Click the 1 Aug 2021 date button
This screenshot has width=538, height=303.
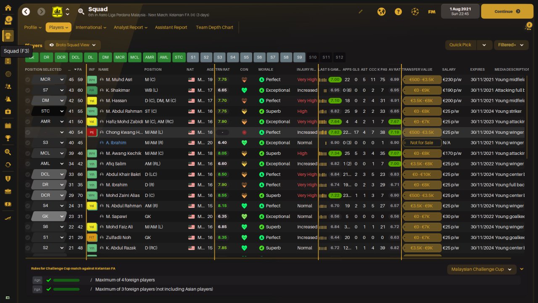coord(460,11)
